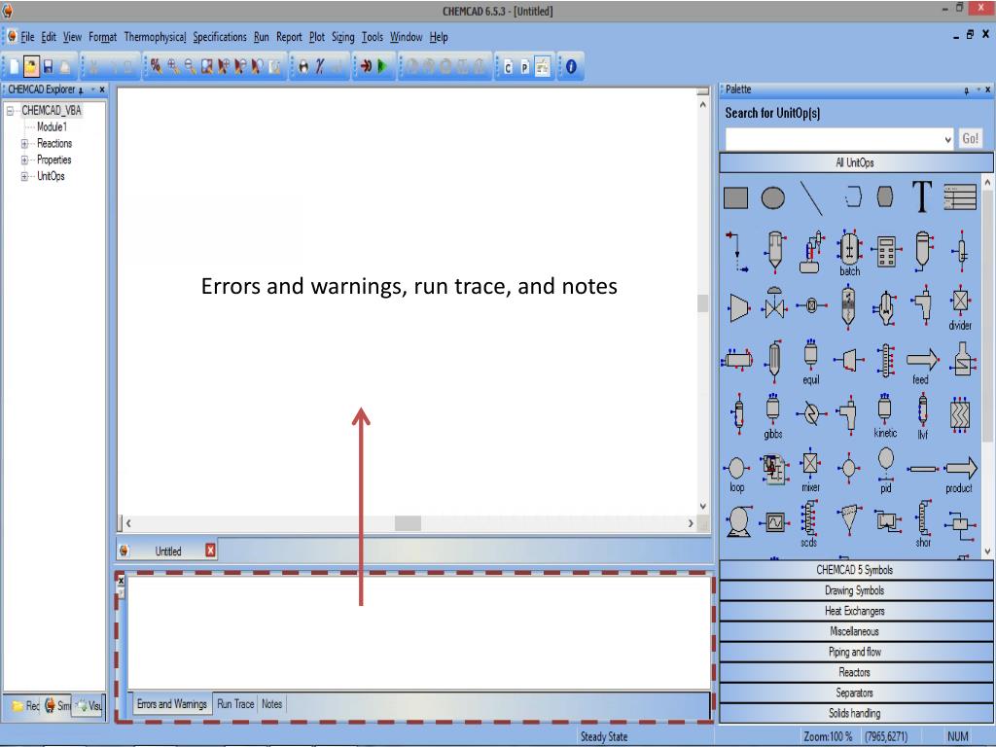Open the blue information icon in toolbar

pyautogui.click(x=571, y=66)
